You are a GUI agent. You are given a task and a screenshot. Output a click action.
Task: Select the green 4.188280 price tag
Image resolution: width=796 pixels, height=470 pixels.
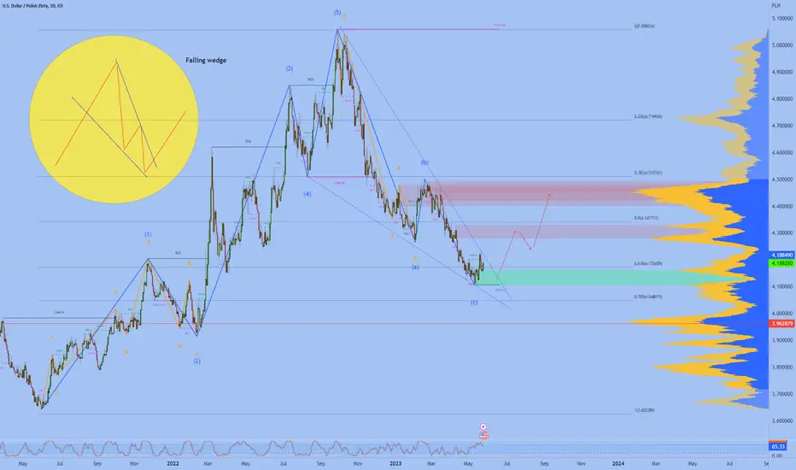click(x=781, y=263)
